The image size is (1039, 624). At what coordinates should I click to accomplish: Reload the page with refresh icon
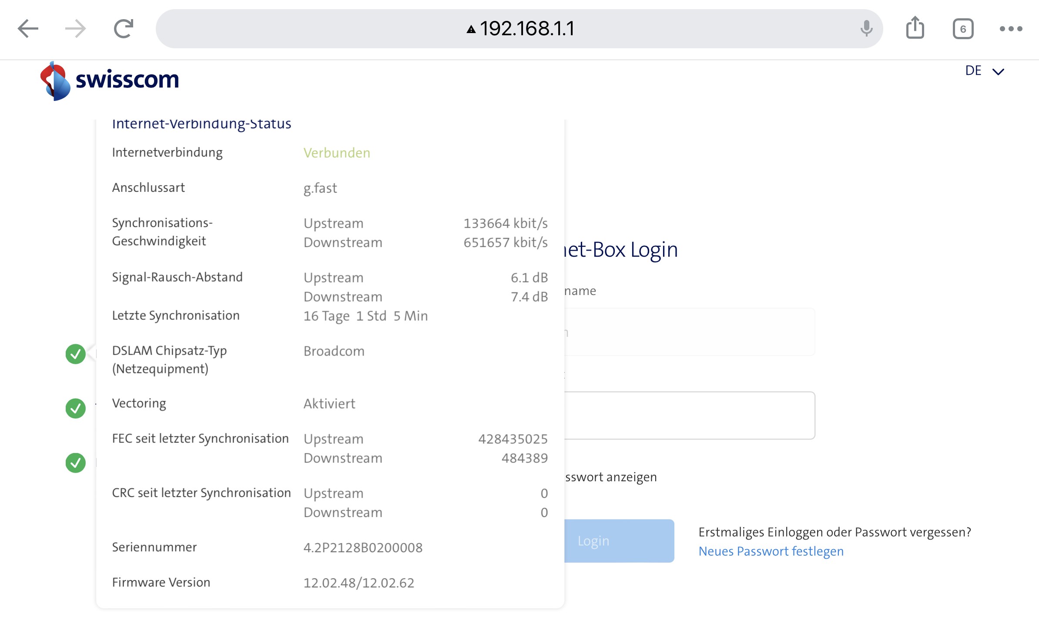124,29
